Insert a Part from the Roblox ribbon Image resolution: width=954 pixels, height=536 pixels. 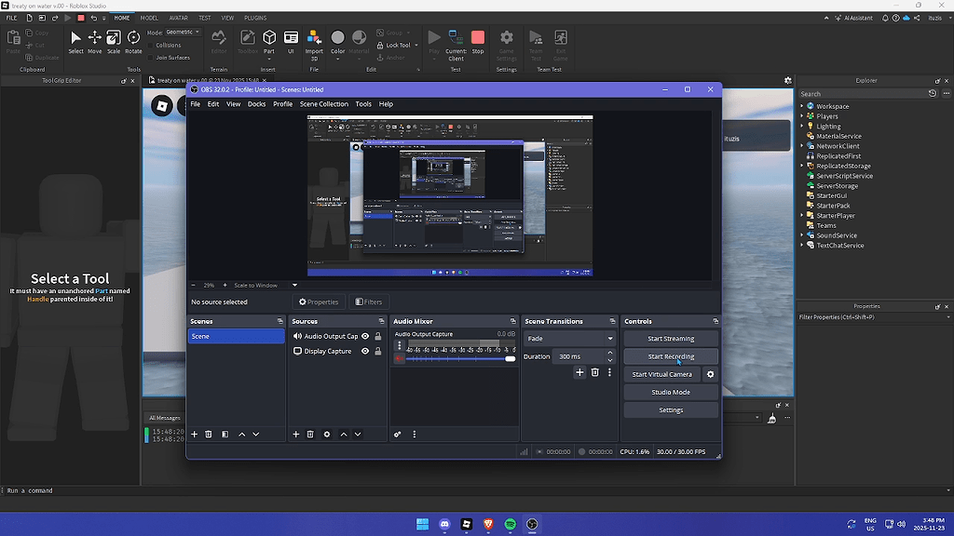(269, 43)
